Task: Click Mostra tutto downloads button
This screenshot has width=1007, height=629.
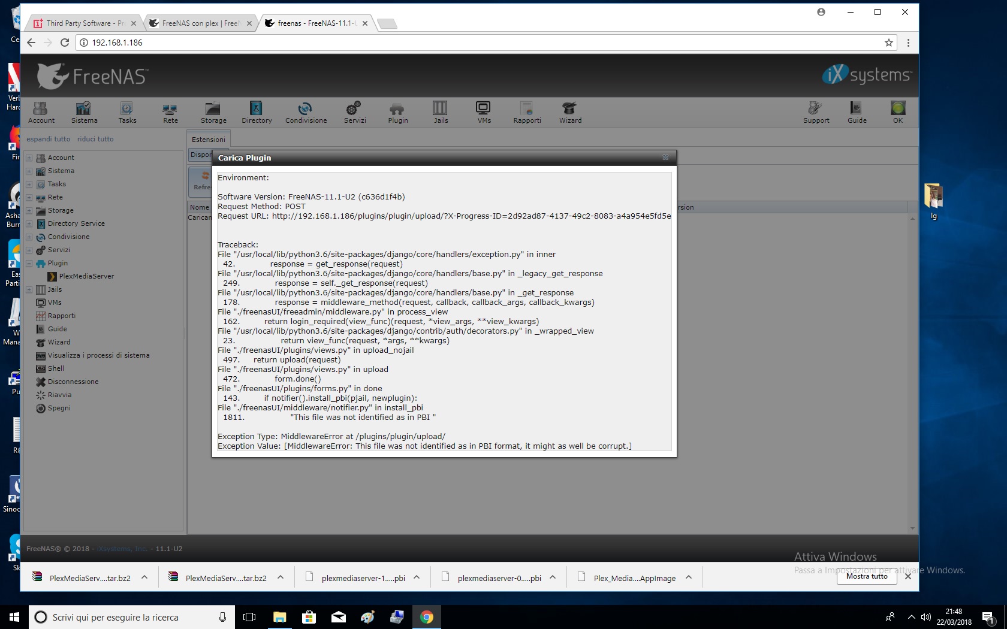Action: 867,576
